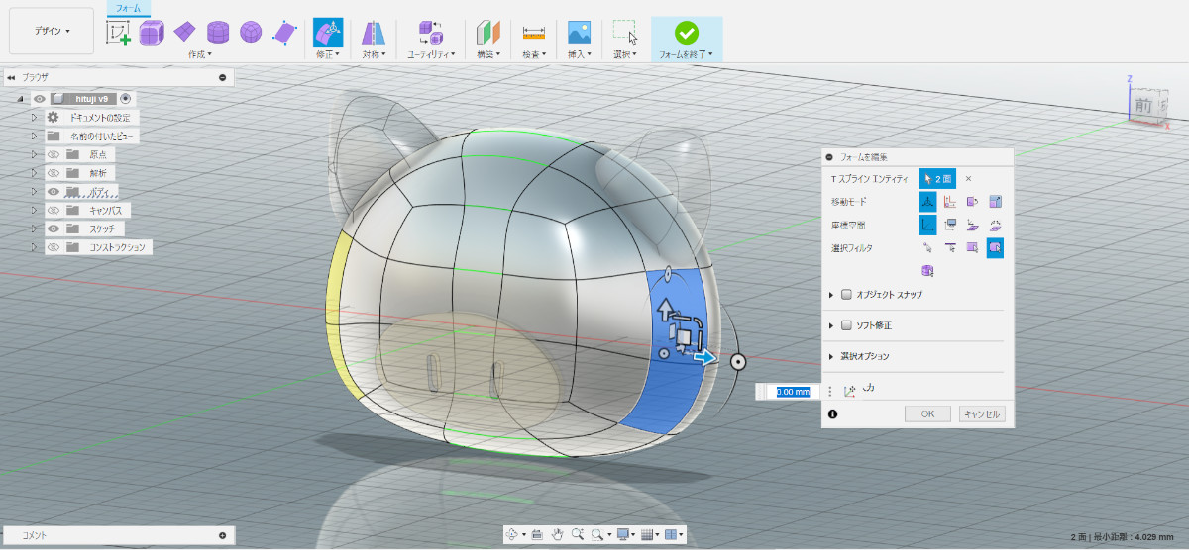The image size is (1189, 550).
Task: Click the 0.00 mm distance input field
Action: click(x=792, y=392)
